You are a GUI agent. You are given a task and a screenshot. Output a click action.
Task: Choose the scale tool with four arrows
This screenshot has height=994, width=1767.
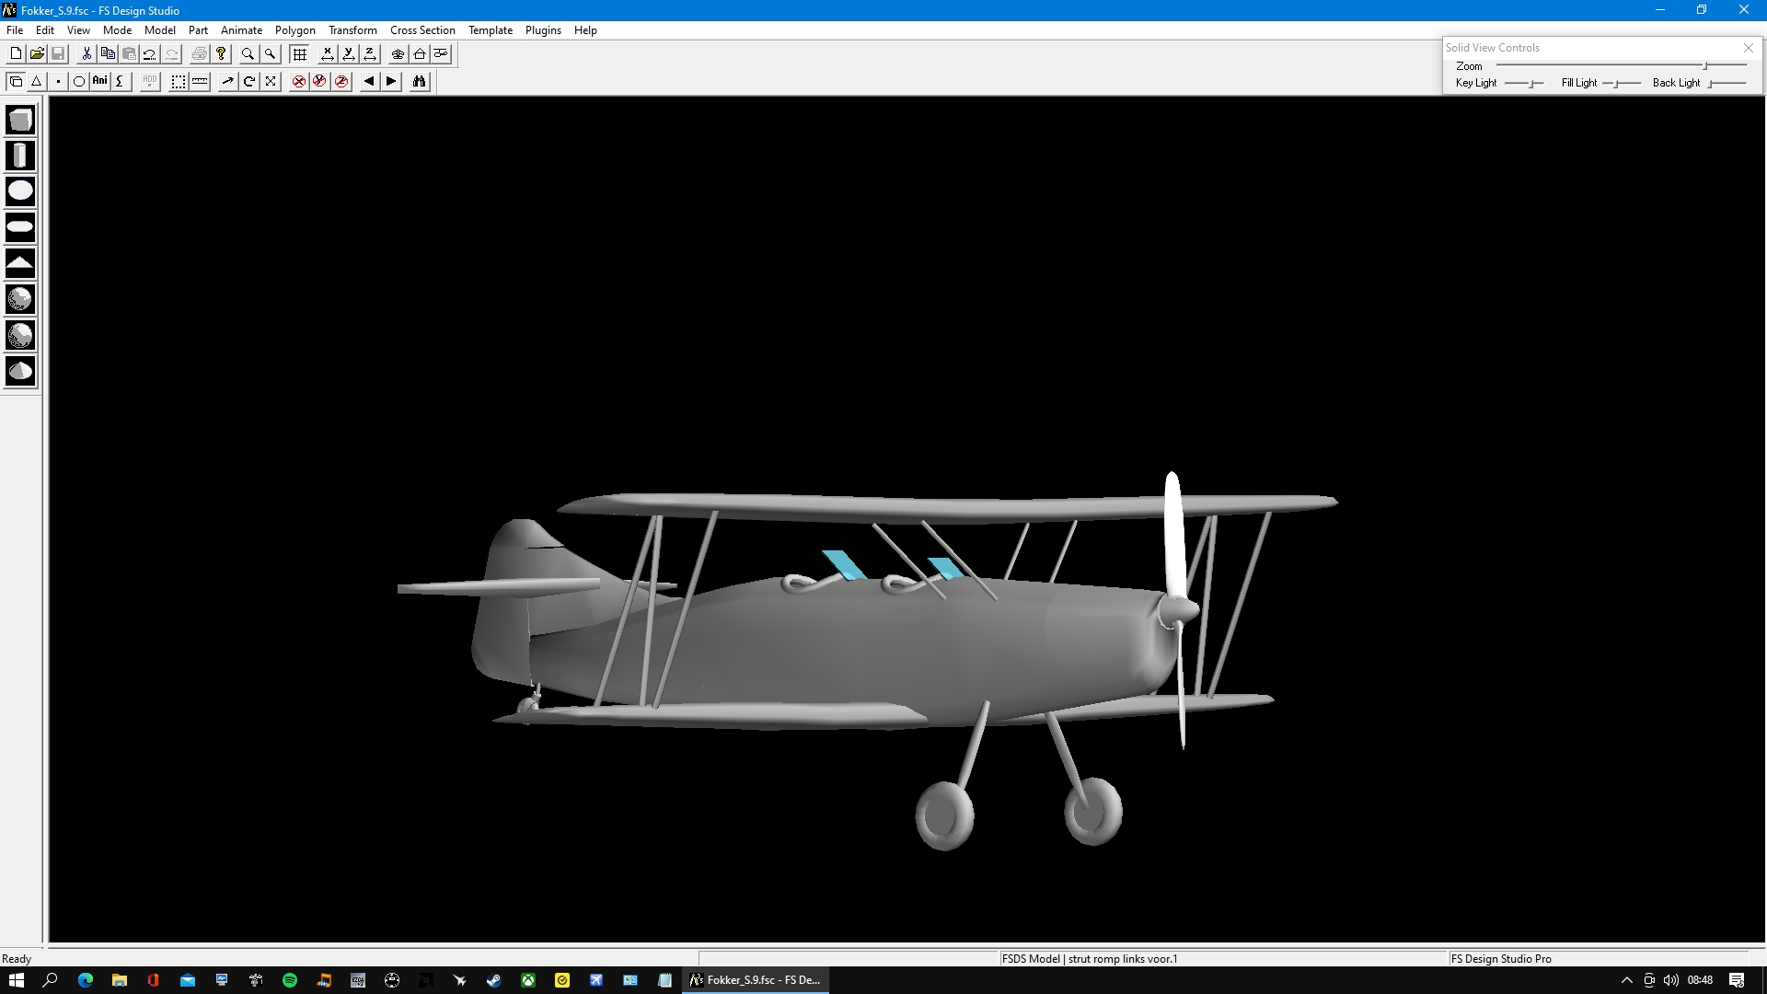[271, 82]
